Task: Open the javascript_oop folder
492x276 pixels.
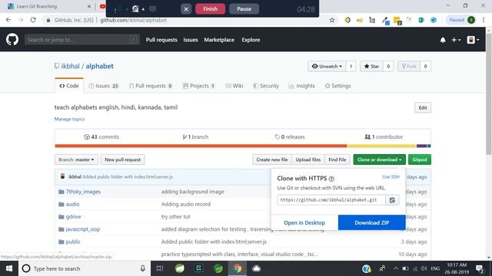Action: point(83,229)
